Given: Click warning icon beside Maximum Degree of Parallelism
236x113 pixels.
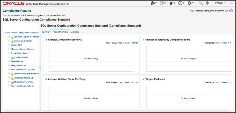Looking at the screenshot, I should tap(12, 37).
